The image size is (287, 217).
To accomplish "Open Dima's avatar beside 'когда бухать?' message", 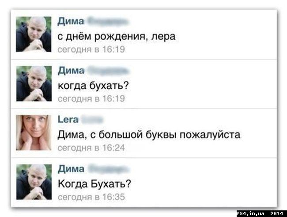I will [x=34, y=84].
